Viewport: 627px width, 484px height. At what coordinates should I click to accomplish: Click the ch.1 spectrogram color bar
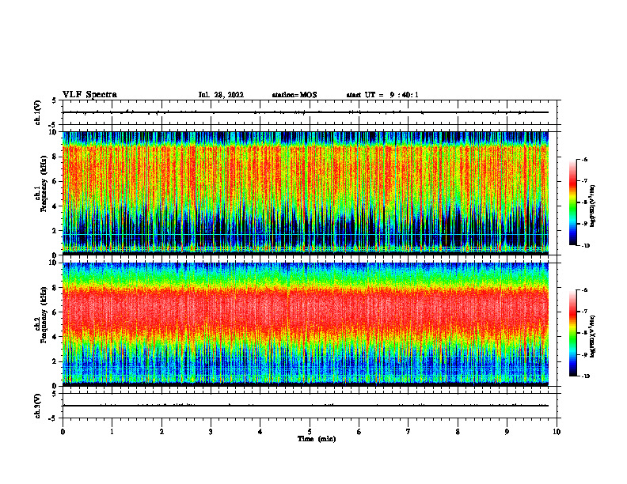(572, 202)
